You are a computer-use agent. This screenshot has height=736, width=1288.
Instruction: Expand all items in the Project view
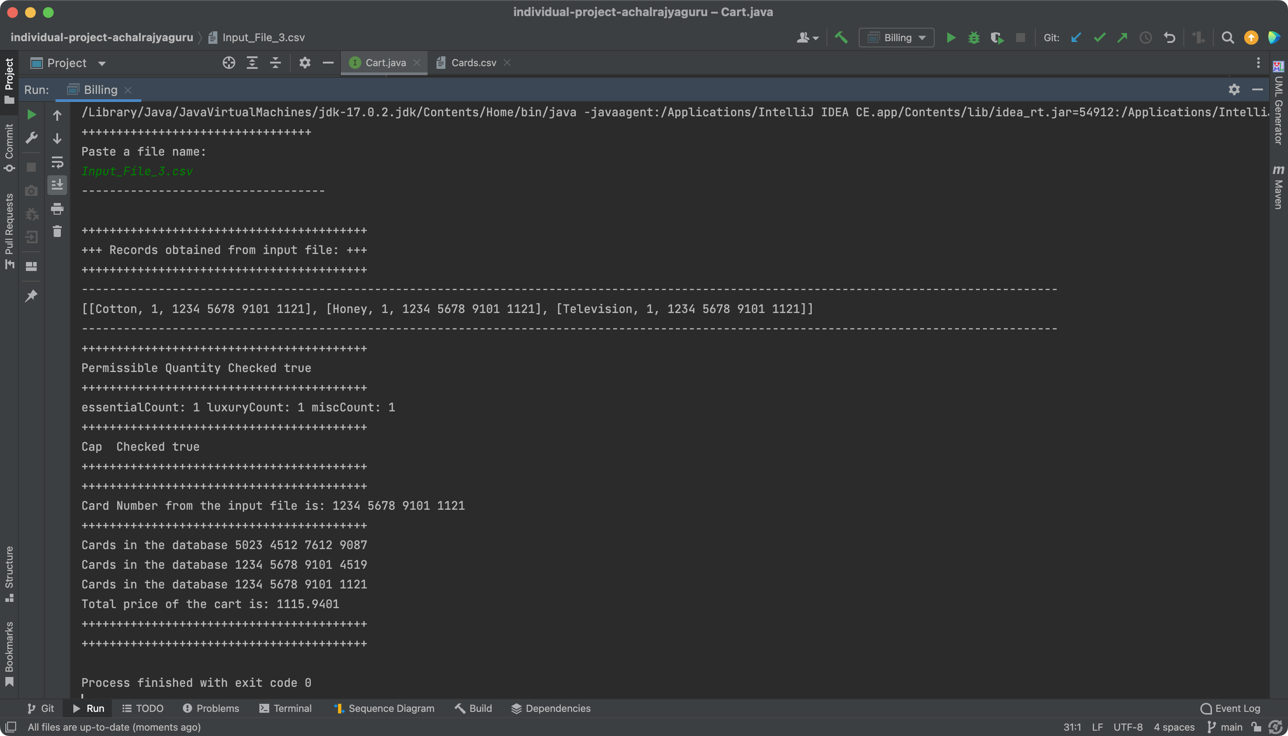click(x=252, y=63)
